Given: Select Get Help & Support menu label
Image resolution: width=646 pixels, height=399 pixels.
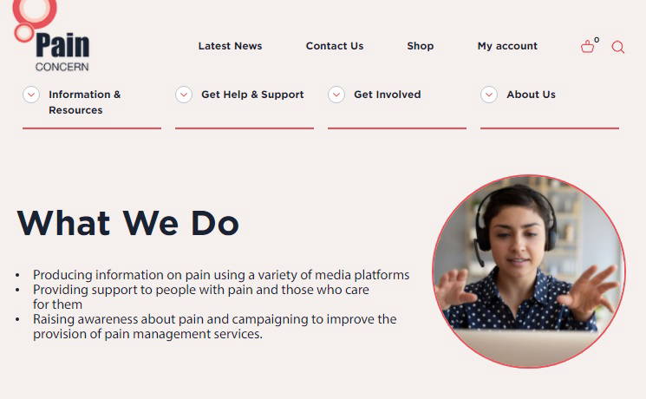Looking at the screenshot, I should coord(252,95).
